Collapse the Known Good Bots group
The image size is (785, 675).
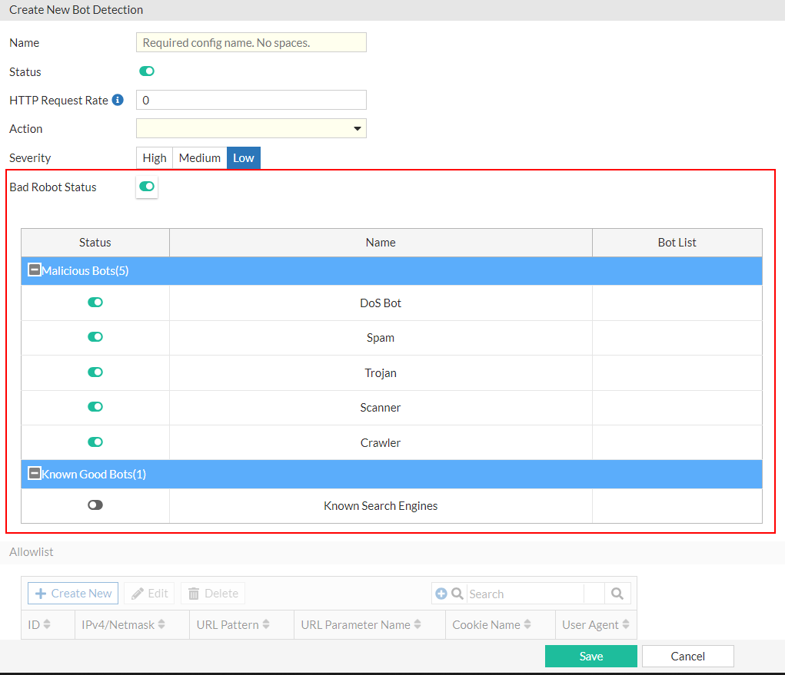(x=34, y=474)
